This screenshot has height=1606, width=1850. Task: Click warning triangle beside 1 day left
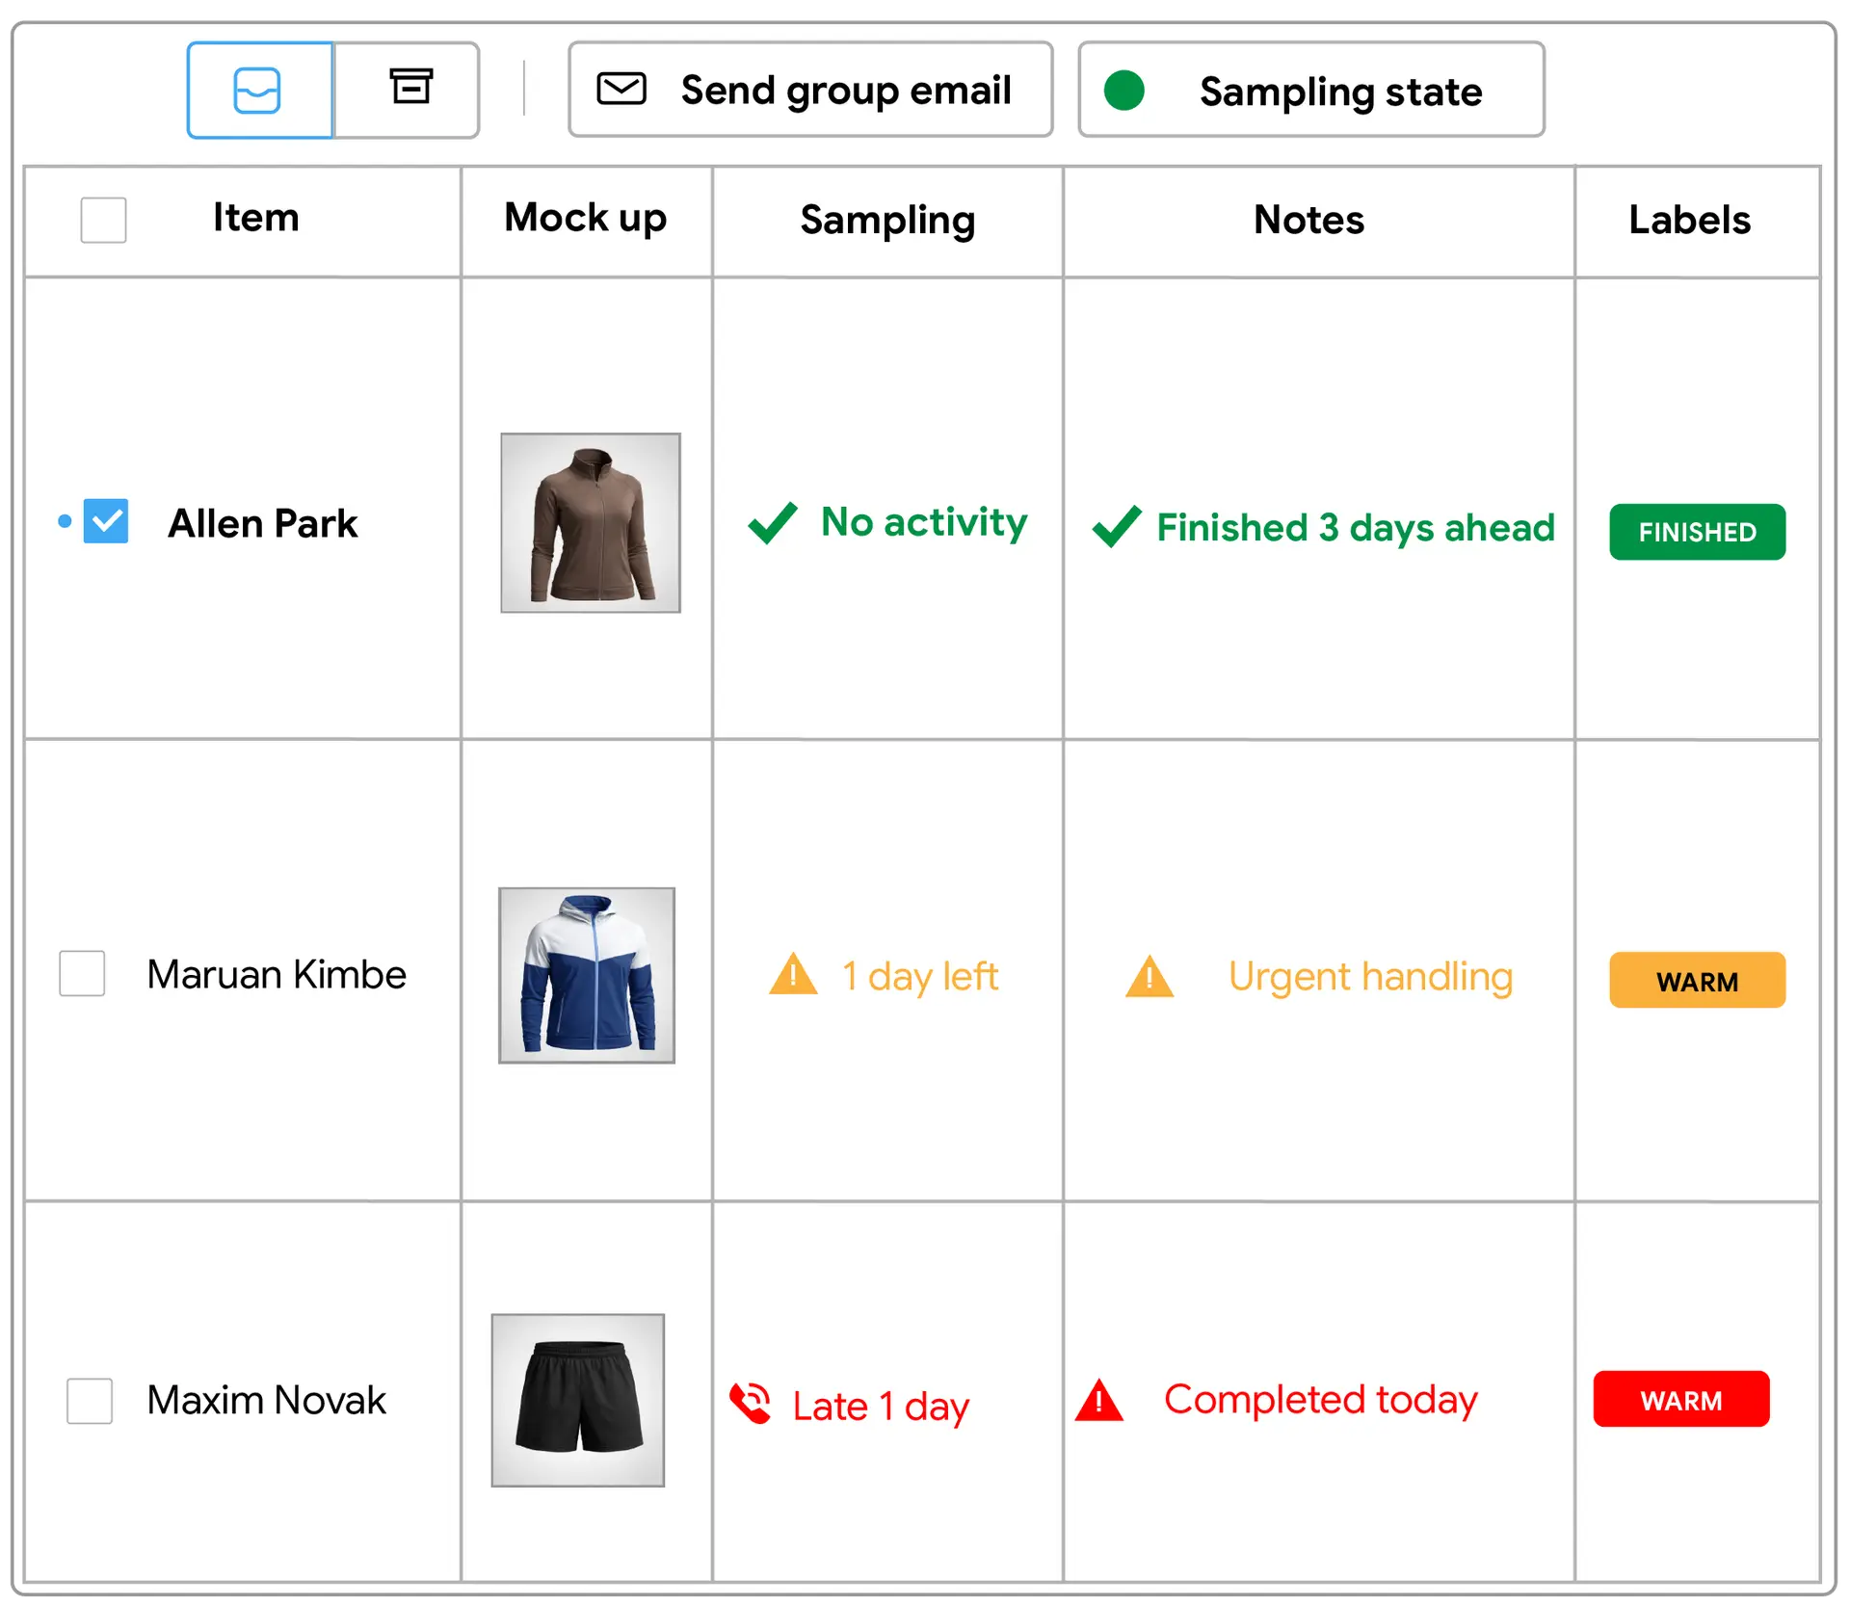(793, 974)
